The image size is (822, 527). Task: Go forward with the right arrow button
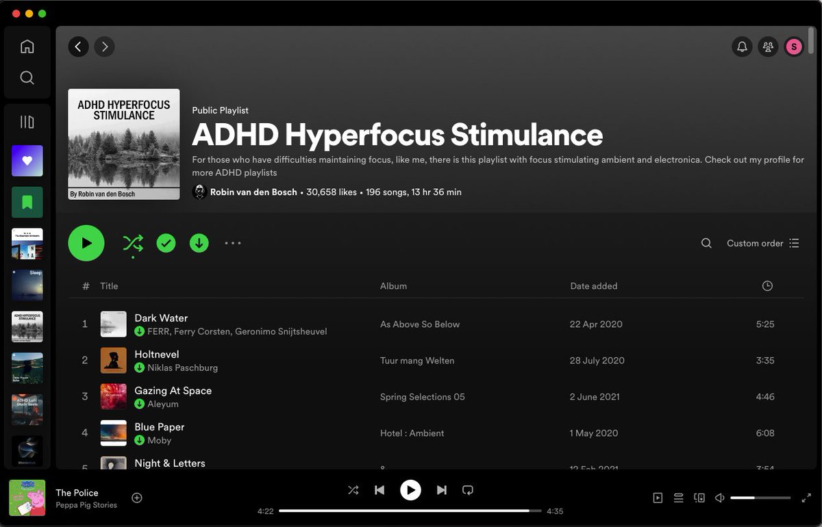(x=104, y=47)
